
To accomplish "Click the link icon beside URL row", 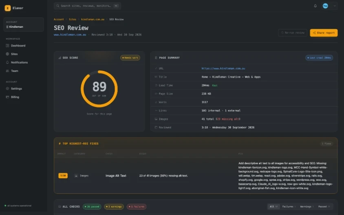I will (156, 69).
